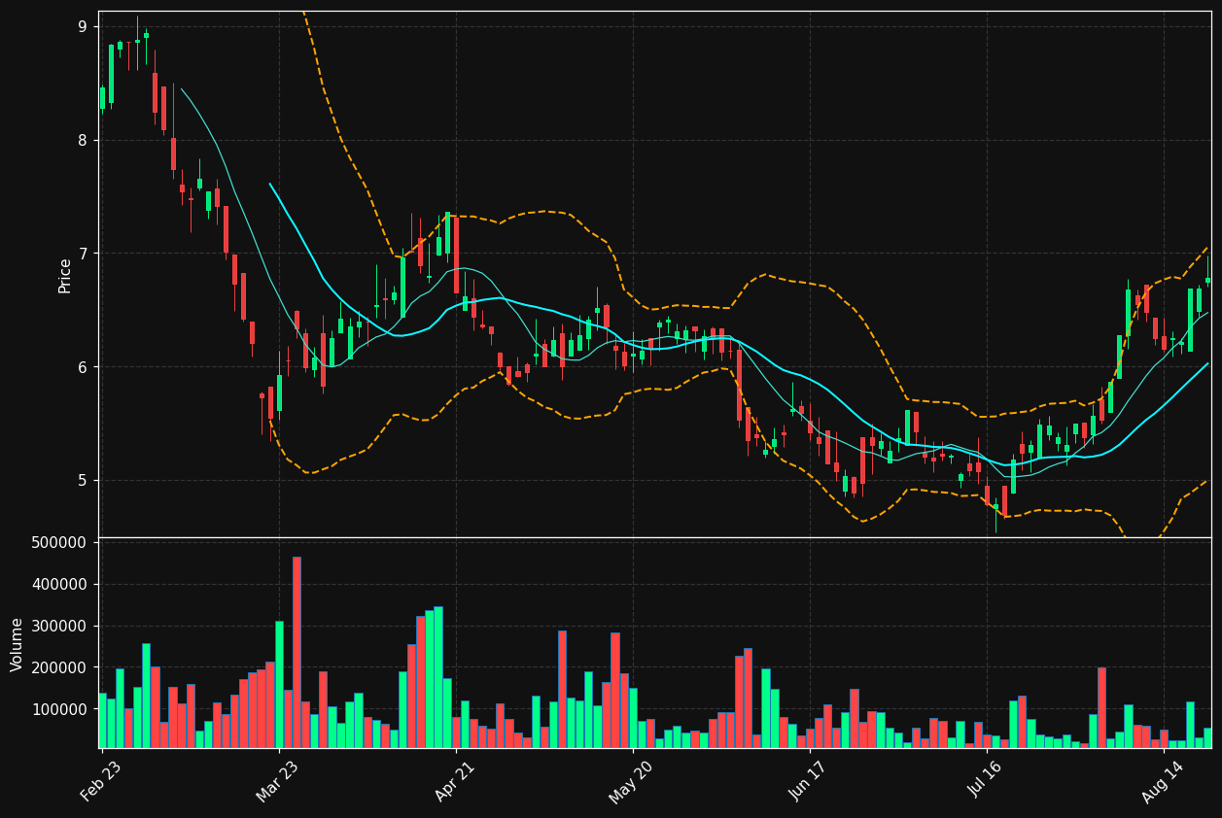1222x818 pixels.
Task: Click the tallest red volume bar above 400000
Action: [297, 653]
